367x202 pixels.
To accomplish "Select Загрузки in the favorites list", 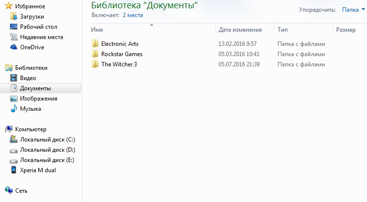I will point(32,17).
